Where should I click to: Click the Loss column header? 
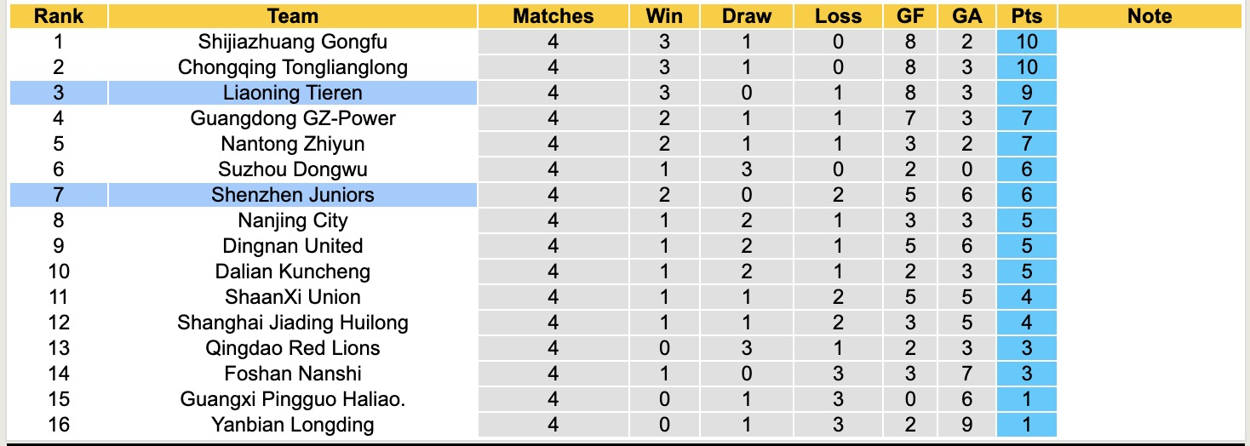point(838,16)
